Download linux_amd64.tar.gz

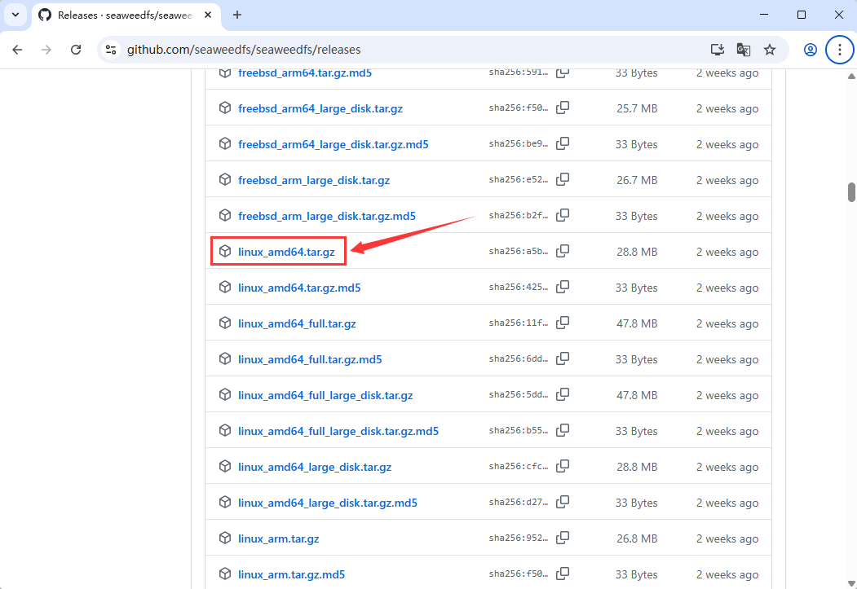point(286,252)
